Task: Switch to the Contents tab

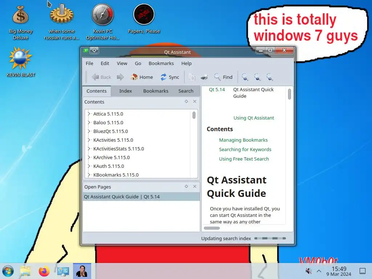Action: (x=97, y=91)
